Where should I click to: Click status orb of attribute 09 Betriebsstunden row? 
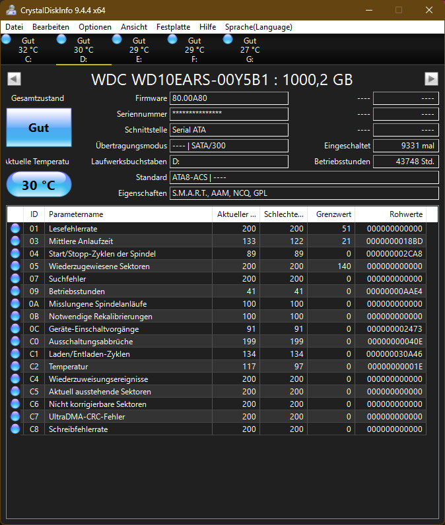pos(15,292)
